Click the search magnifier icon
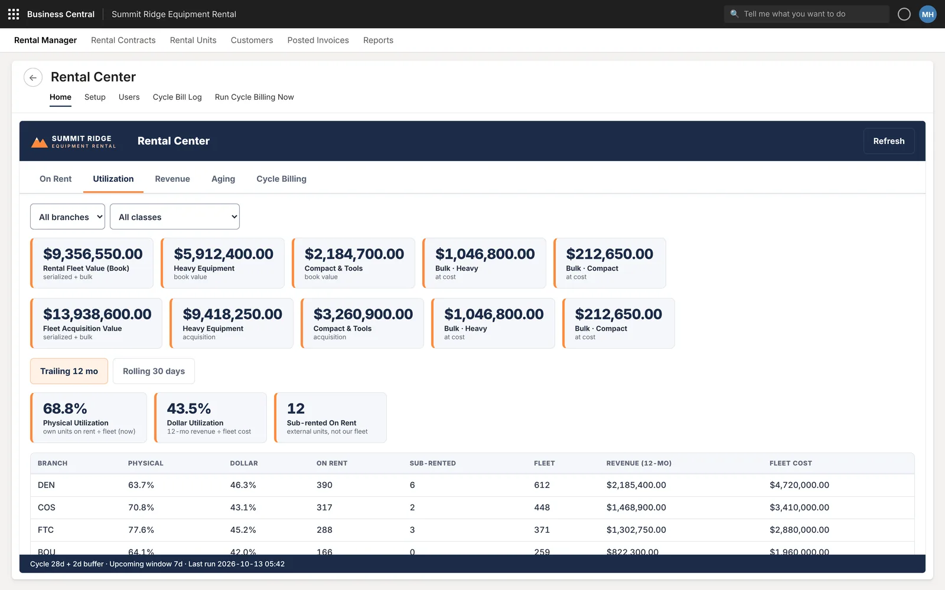Screen dimensions: 945x590 [734, 14]
